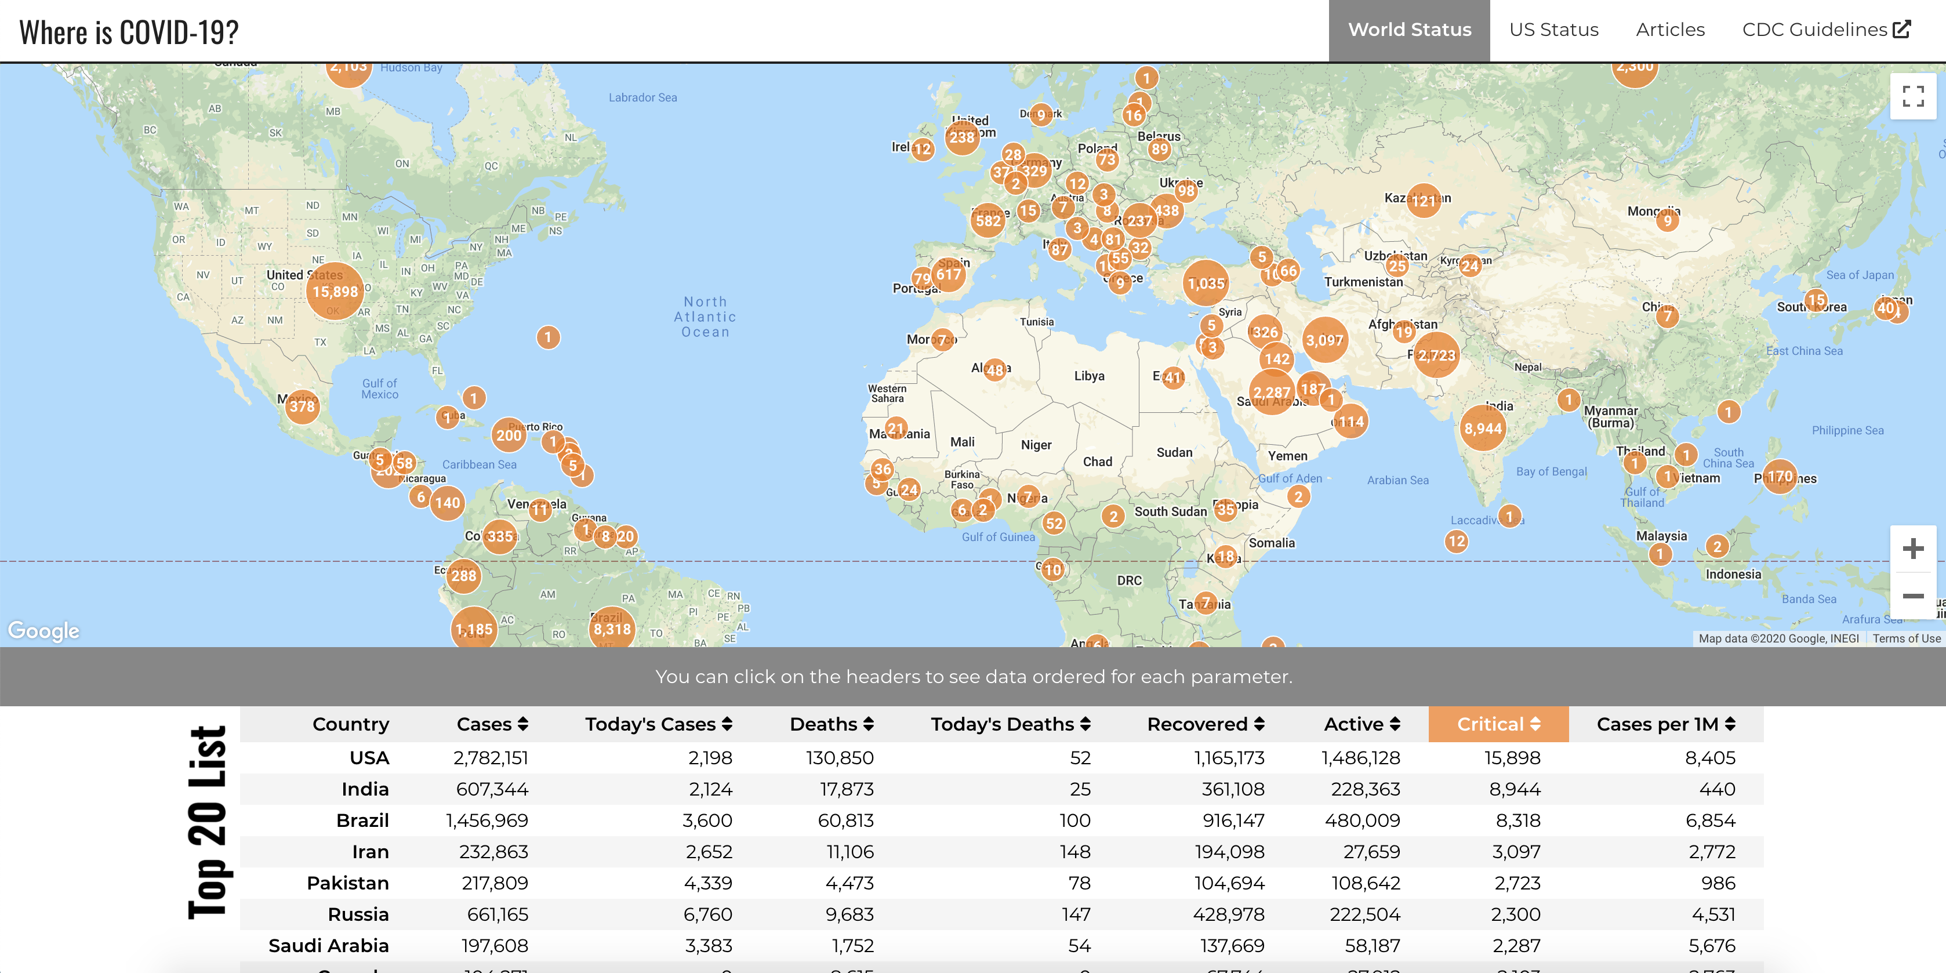
Task: Click the Iran 3,097 map marker
Action: 1324,340
